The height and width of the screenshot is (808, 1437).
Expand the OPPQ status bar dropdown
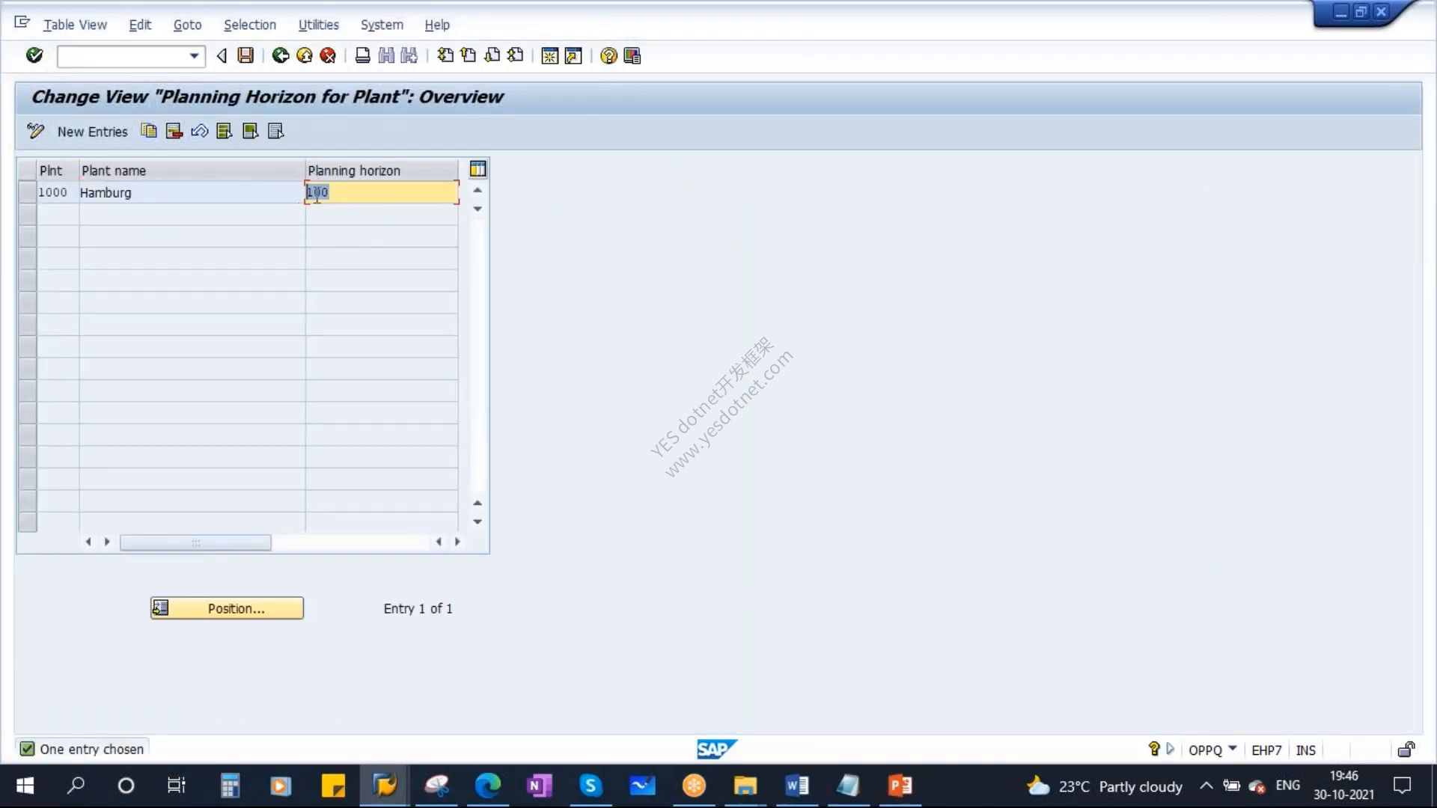[1233, 748]
